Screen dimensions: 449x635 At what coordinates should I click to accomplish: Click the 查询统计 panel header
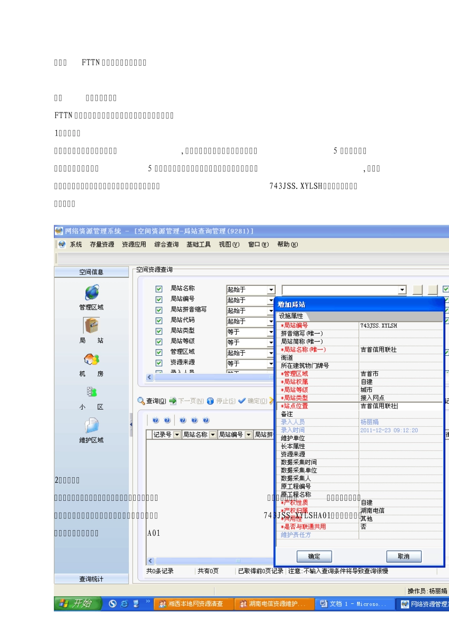[x=91, y=579]
